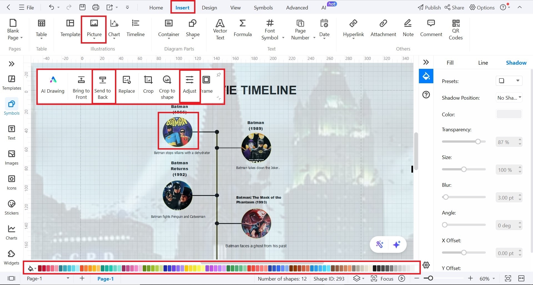Open the Shadow Position dropdown
This screenshot has height=285, width=533.
[x=509, y=98]
